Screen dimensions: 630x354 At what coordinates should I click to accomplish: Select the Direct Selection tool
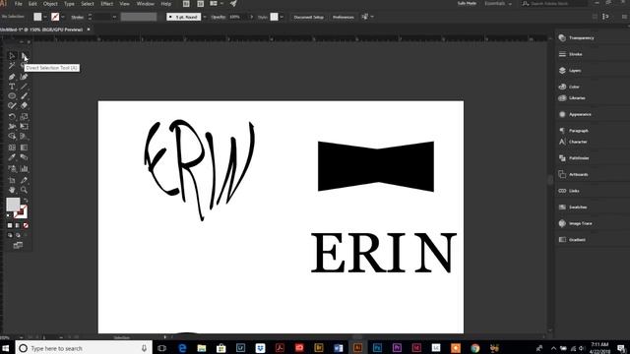pyautogui.click(x=24, y=56)
